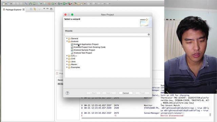Viewport: 217px width, 122px height.
Task: Toggle Link with Editor in Package Explorer
Action: click(x=35, y=9)
